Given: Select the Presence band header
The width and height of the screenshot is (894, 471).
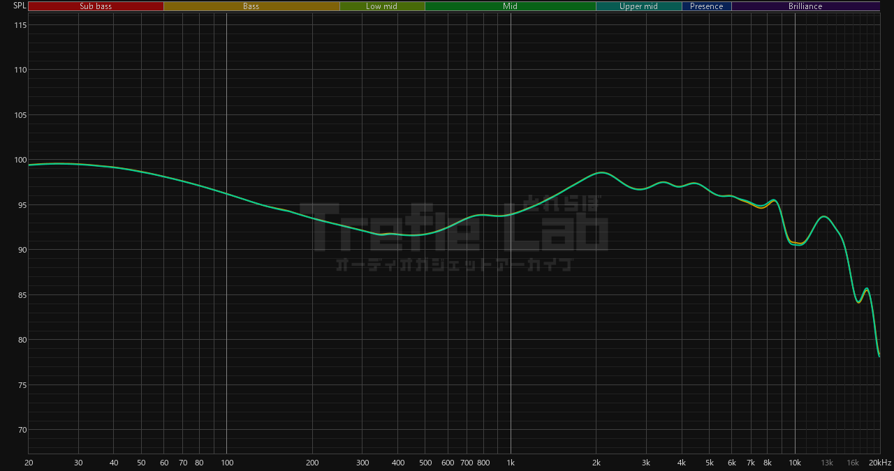Looking at the screenshot, I should tap(706, 6).
